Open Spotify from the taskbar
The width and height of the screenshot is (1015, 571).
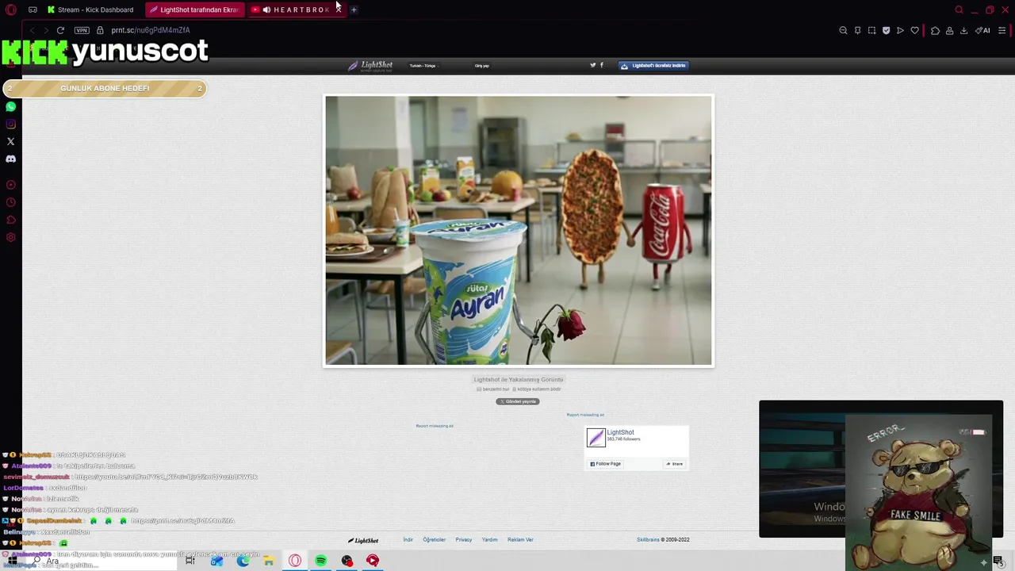(x=320, y=561)
